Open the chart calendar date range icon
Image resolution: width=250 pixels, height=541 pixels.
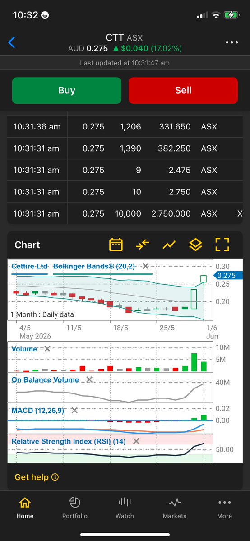116,245
